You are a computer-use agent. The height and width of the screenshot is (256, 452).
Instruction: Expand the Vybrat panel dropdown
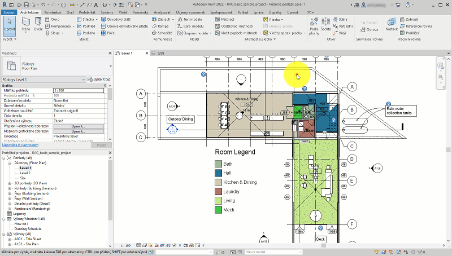10,39
